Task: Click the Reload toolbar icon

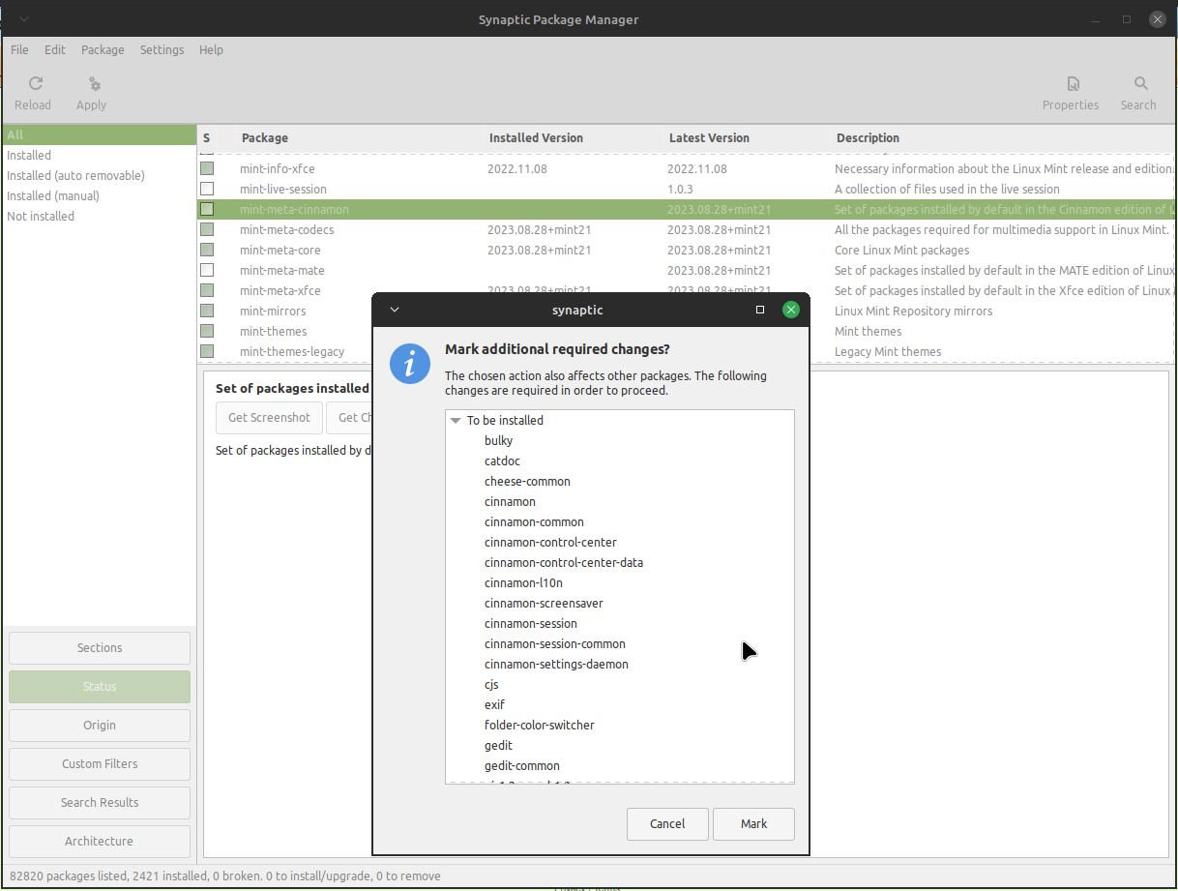Action: pos(35,84)
